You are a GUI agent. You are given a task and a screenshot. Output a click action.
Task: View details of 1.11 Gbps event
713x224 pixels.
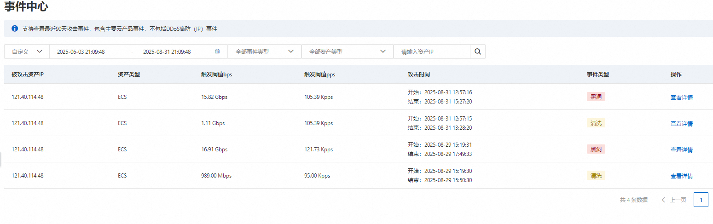pos(682,124)
